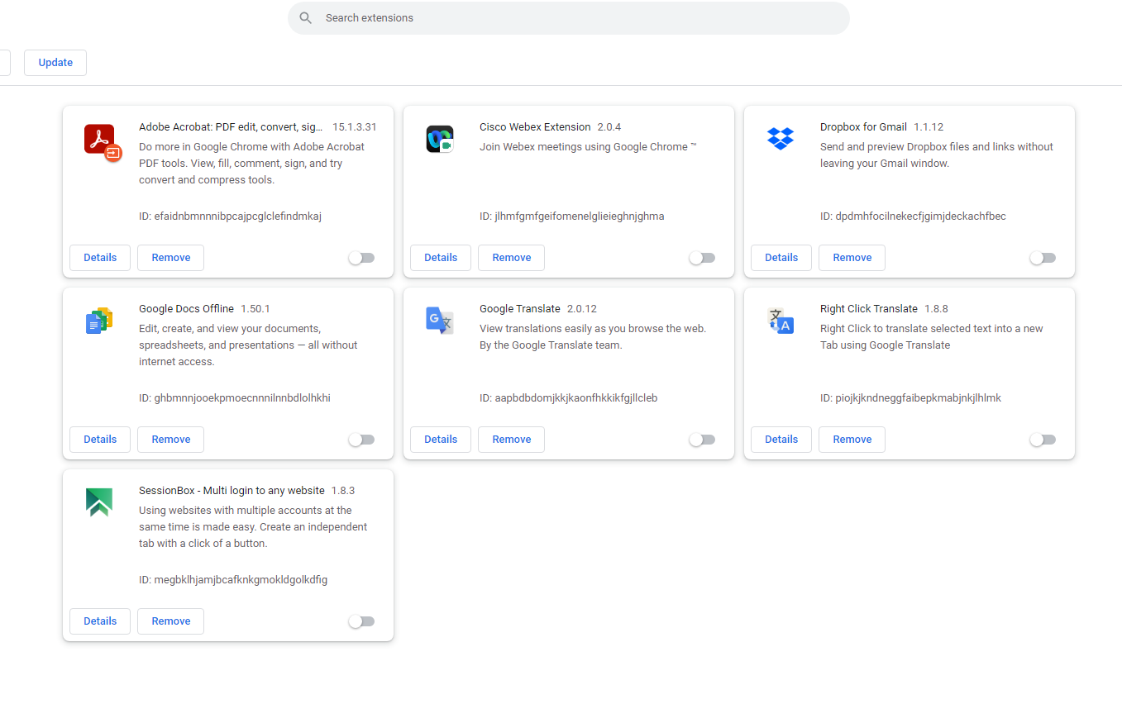The image size is (1122, 704).
Task: Click the Dropbox for Gmail logo icon
Action: click(781, 138)
